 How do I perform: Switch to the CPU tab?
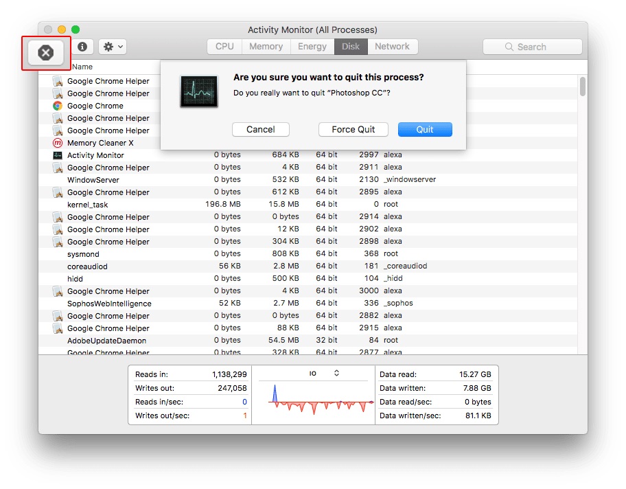tap(224, 46)
